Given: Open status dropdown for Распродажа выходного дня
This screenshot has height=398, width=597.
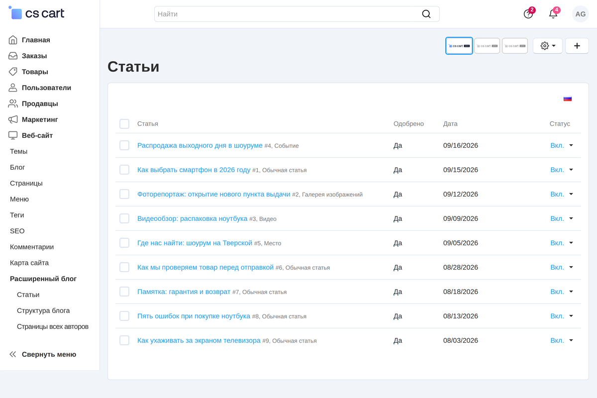Looking at the screenshot, I should (x=562, y=145).
